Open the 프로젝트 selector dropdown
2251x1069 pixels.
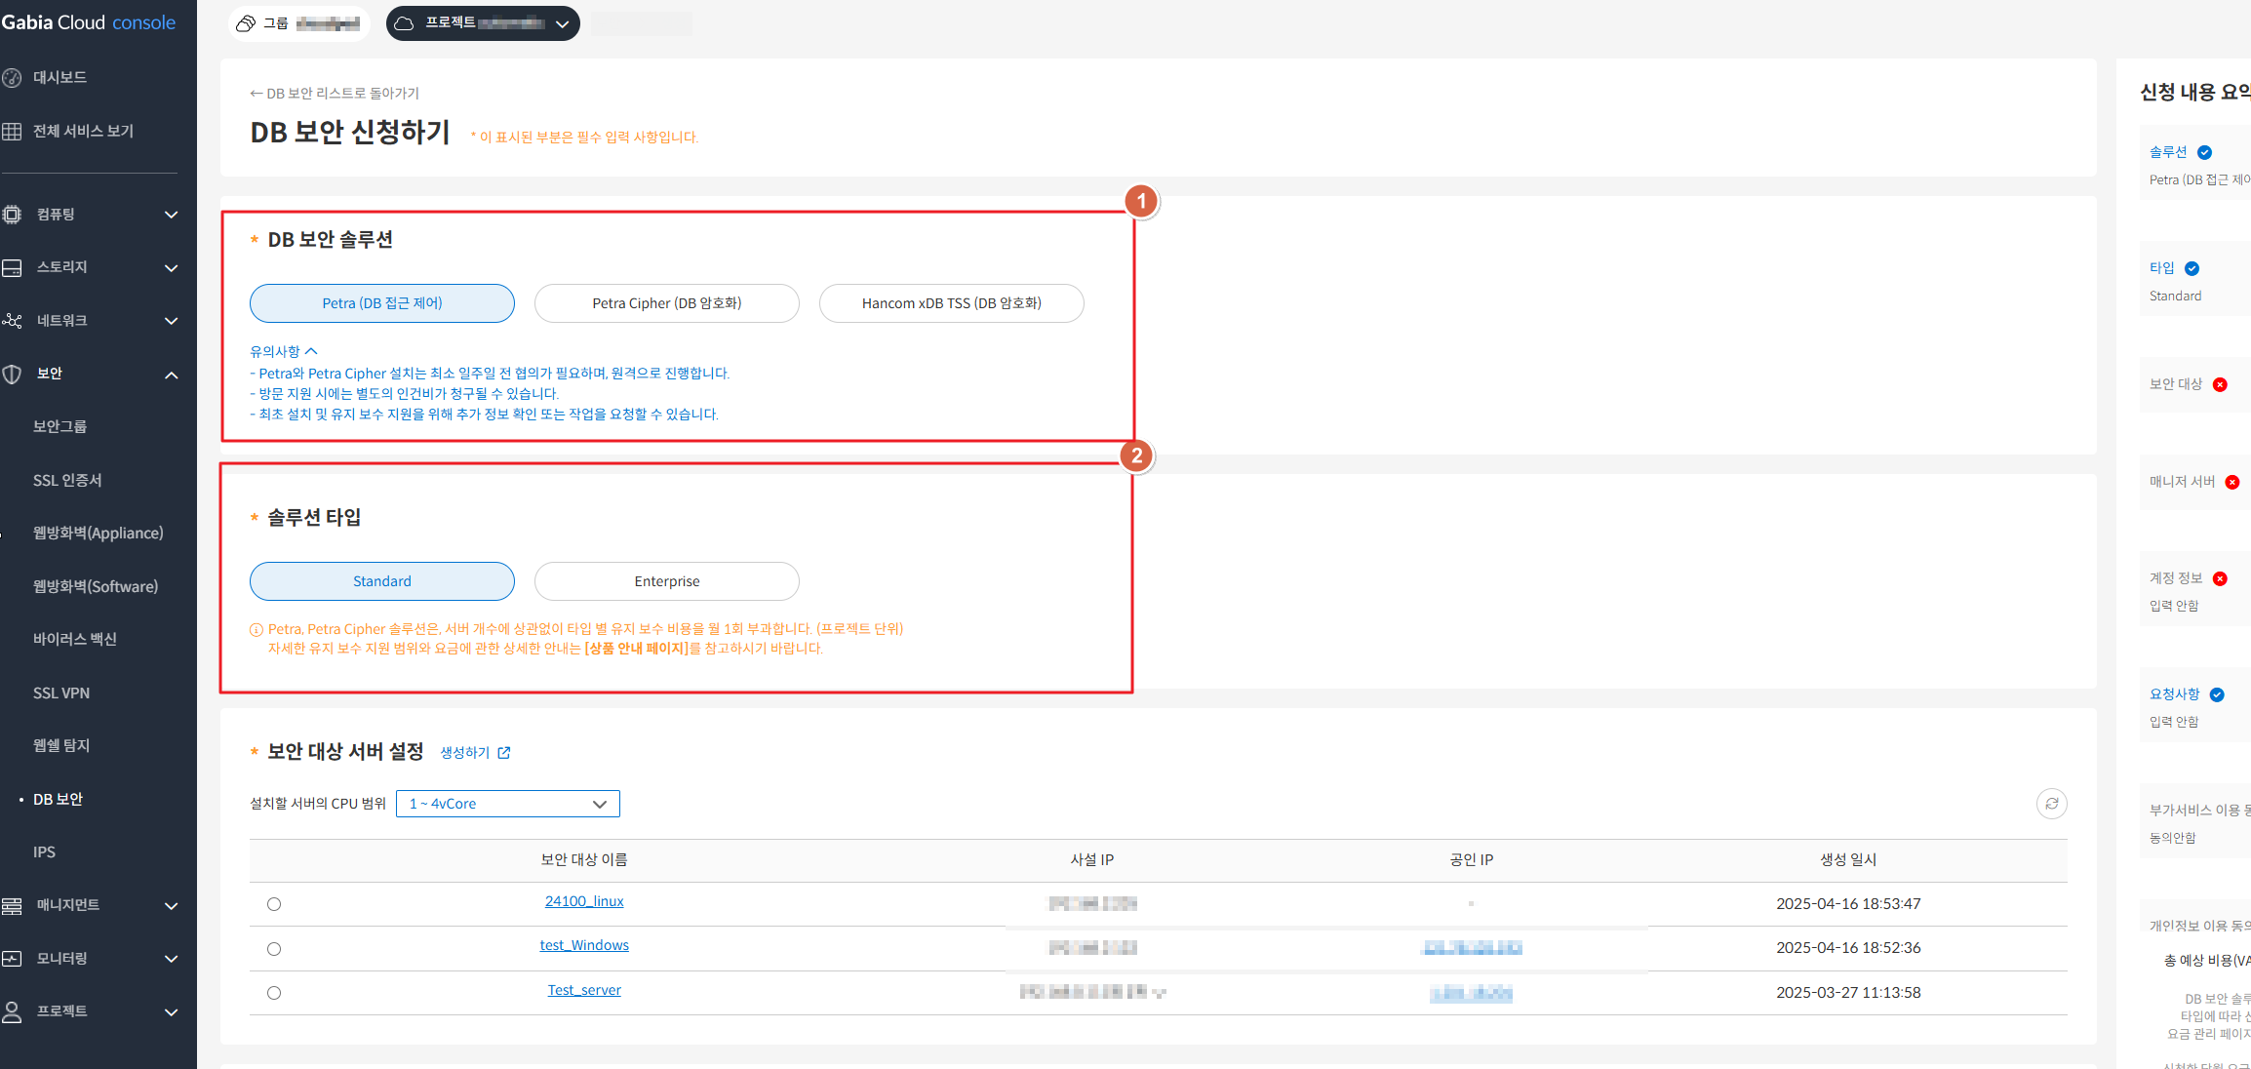coord(483,23)
